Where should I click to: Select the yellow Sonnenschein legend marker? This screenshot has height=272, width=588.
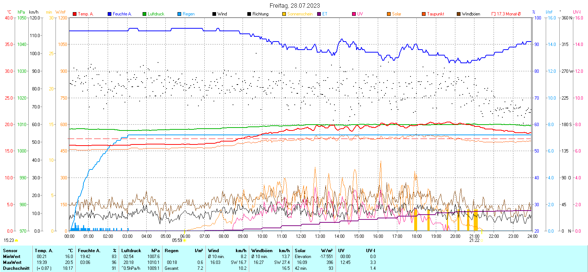(284, 14)
